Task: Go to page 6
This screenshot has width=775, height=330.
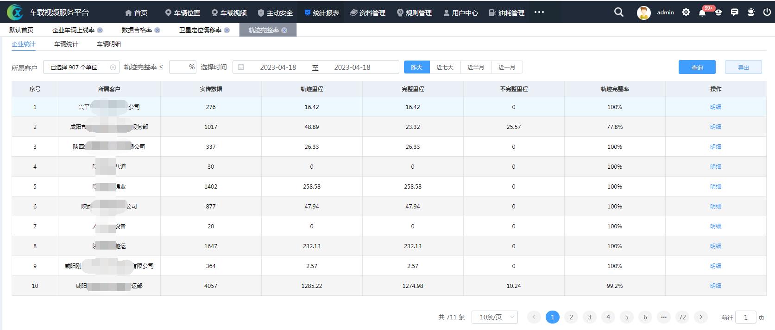Action: click(x=645, y=317)
